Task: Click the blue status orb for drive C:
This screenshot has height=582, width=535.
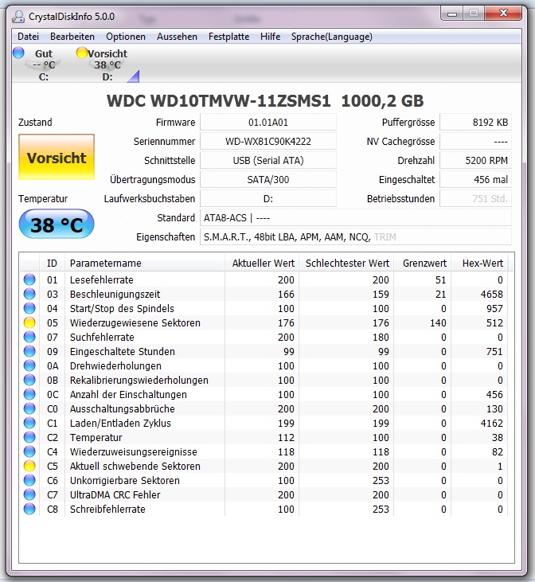Action: click(18, 53)
